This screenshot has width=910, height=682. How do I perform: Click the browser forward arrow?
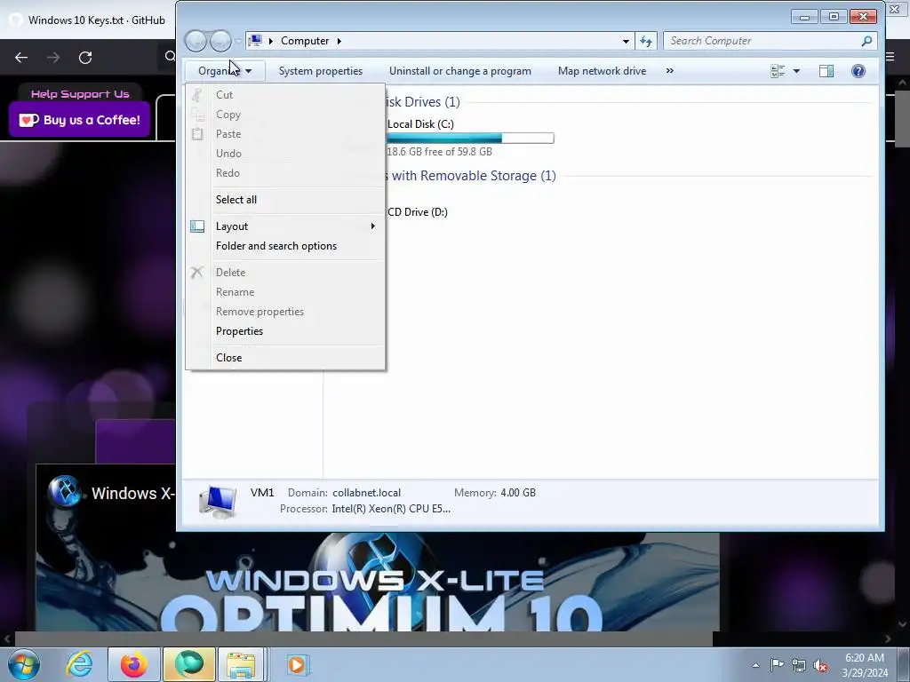[53, 58]
